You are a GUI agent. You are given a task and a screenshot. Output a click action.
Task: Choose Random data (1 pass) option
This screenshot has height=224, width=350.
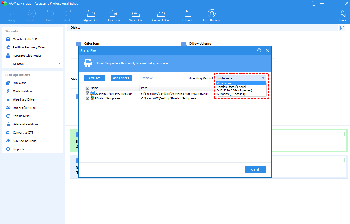[x=241, y=87]
